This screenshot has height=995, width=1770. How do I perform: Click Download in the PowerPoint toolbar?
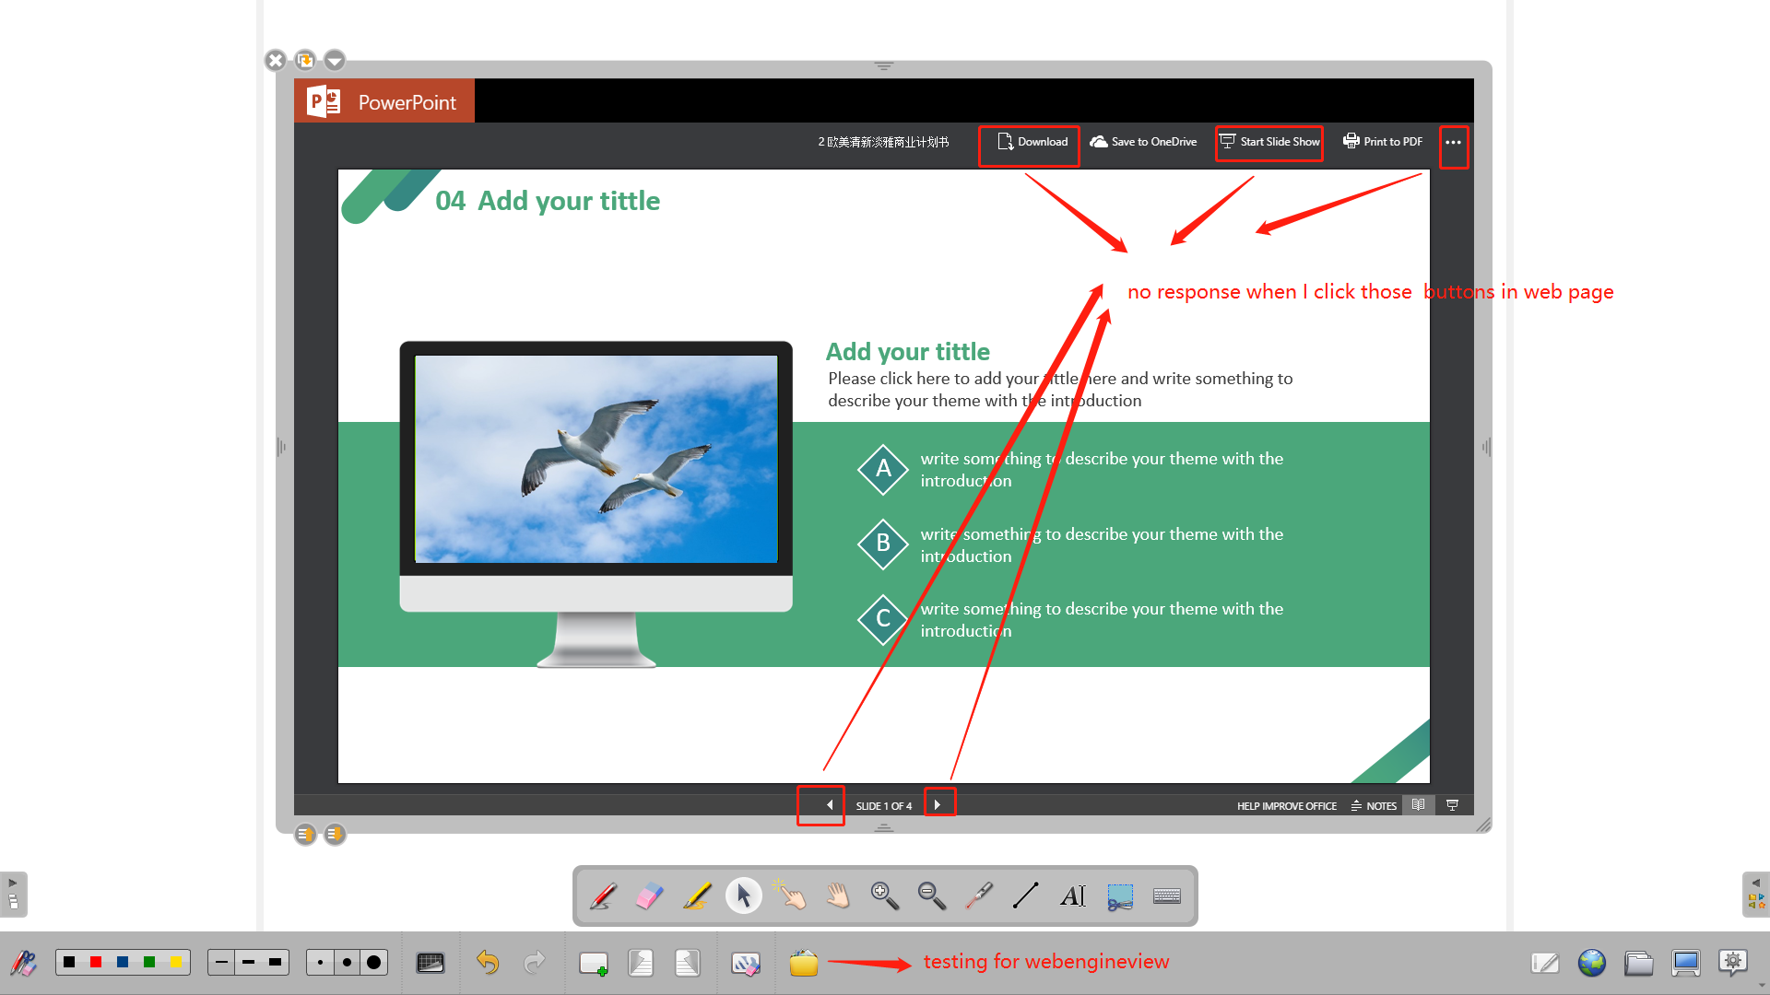(1032, 142)
